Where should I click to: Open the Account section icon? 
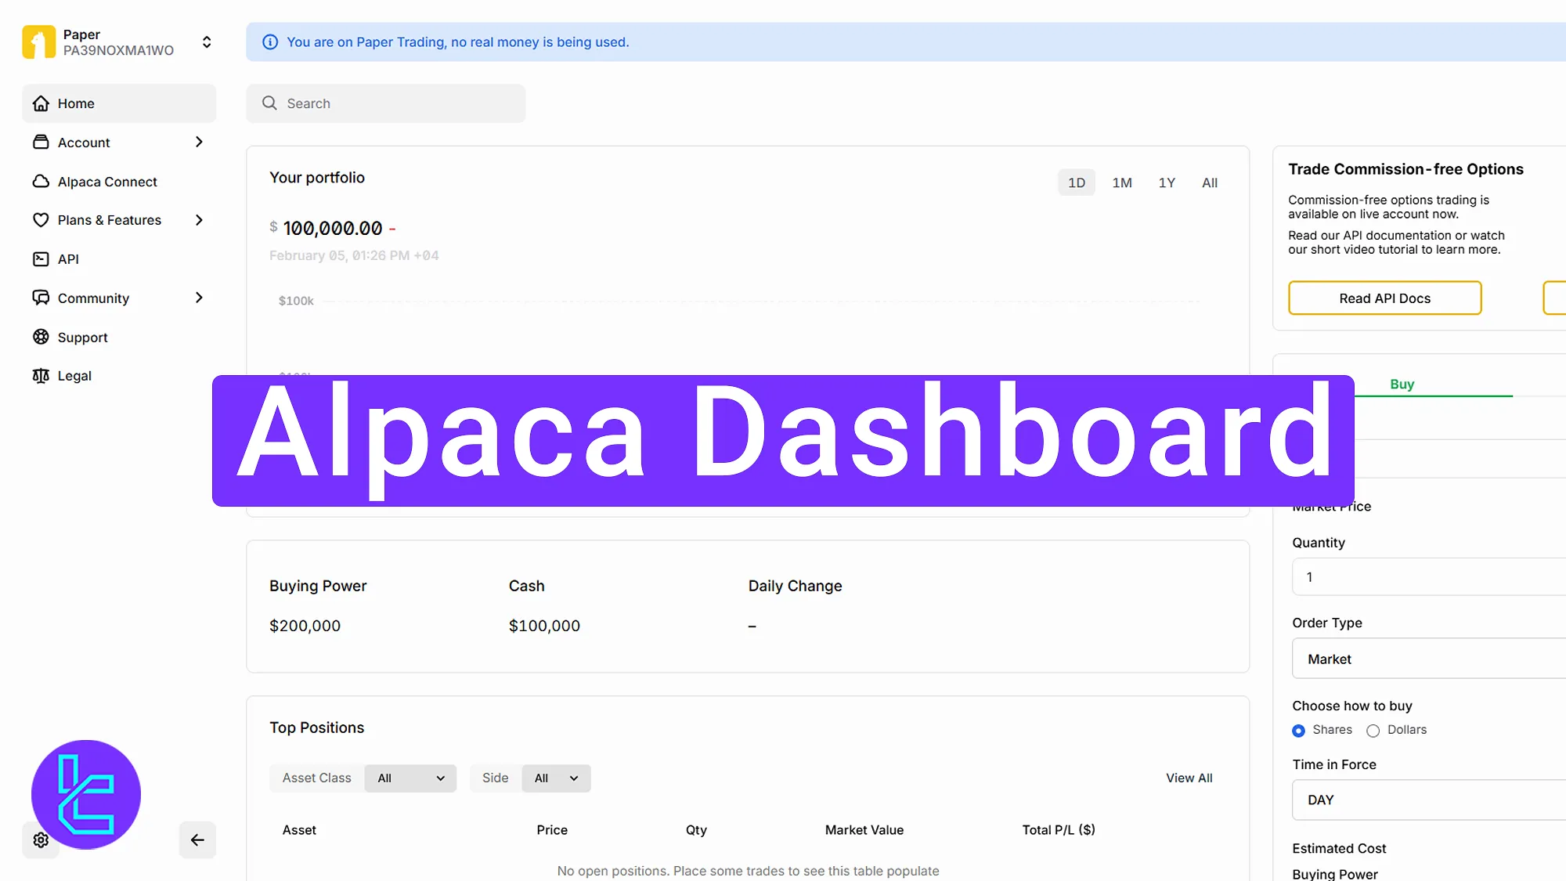41,142
